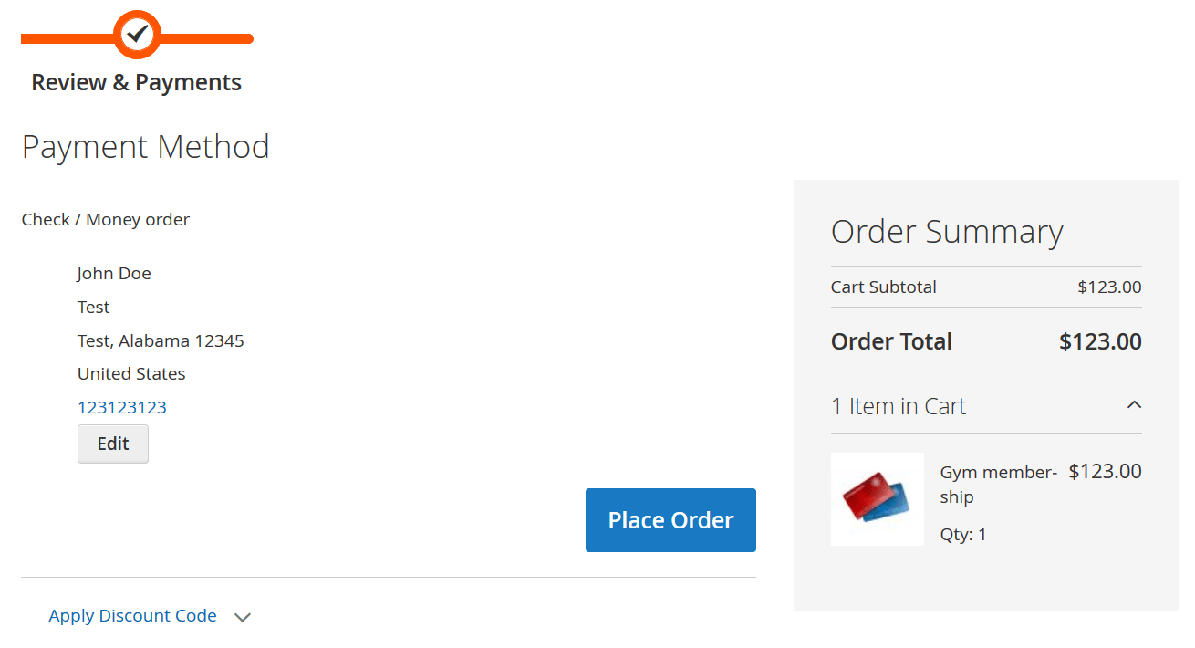This screenshot has height=648, width=1195.
Task: Select Check / Money order payment option
Action: [x=106, y=219]
